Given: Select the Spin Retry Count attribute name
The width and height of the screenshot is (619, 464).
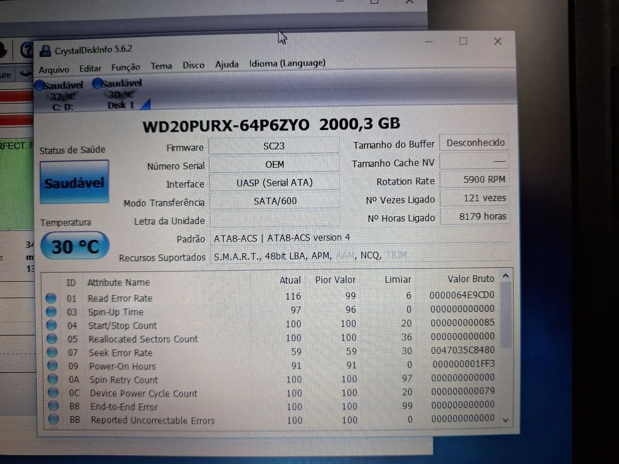Looking at the screenshot, I should pyautogui.click(x=124, y=379).
